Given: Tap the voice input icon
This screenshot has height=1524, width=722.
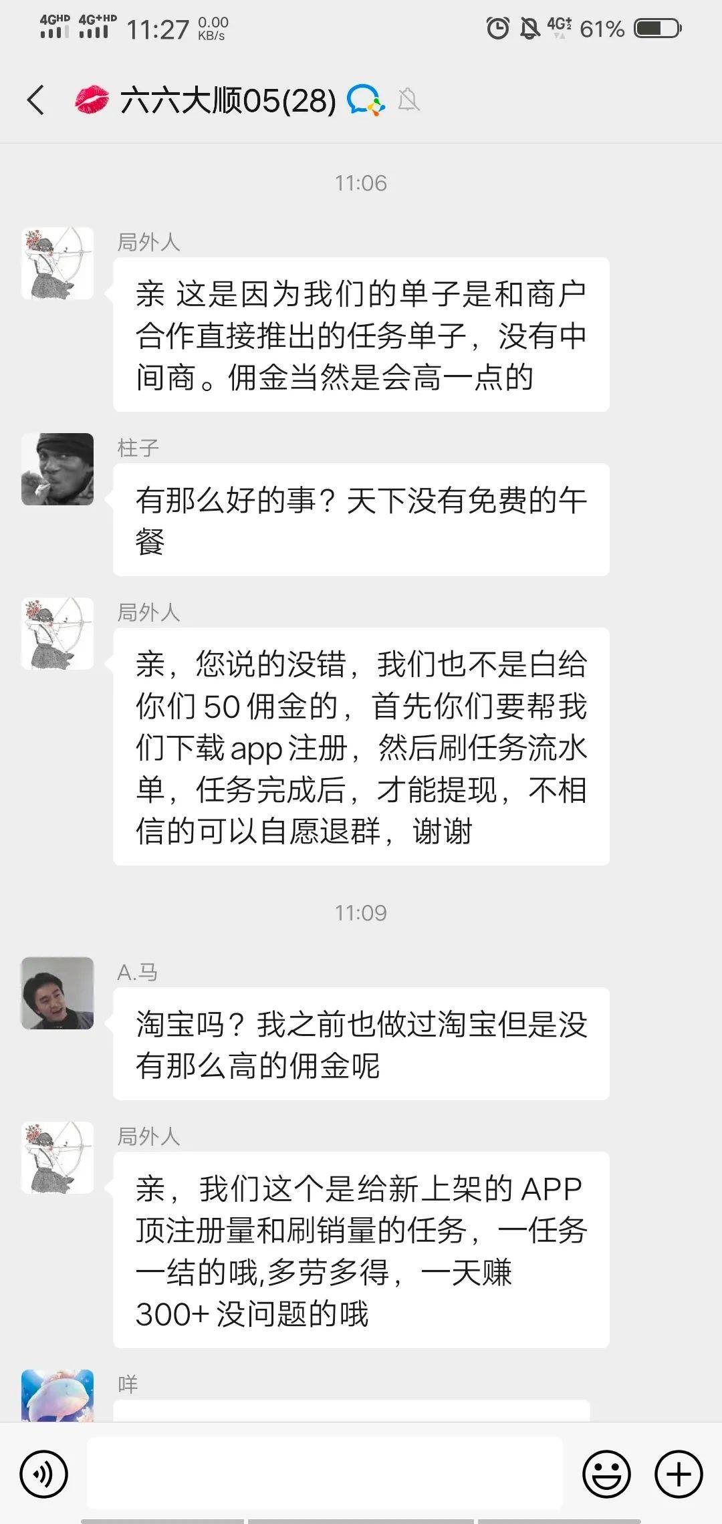Looking at the screenshot, I should pyautogui.click(x=44, y=1474).
